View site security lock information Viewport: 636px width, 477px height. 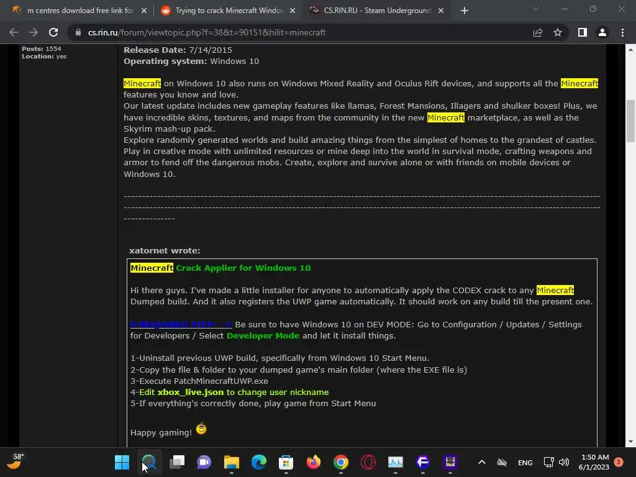click(78, 32)
